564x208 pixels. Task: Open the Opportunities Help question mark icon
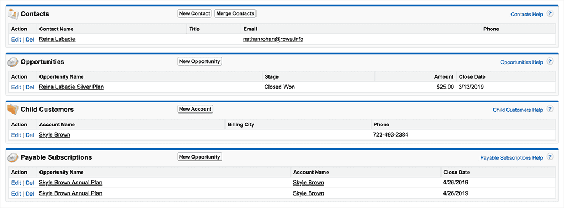(549, 61)
